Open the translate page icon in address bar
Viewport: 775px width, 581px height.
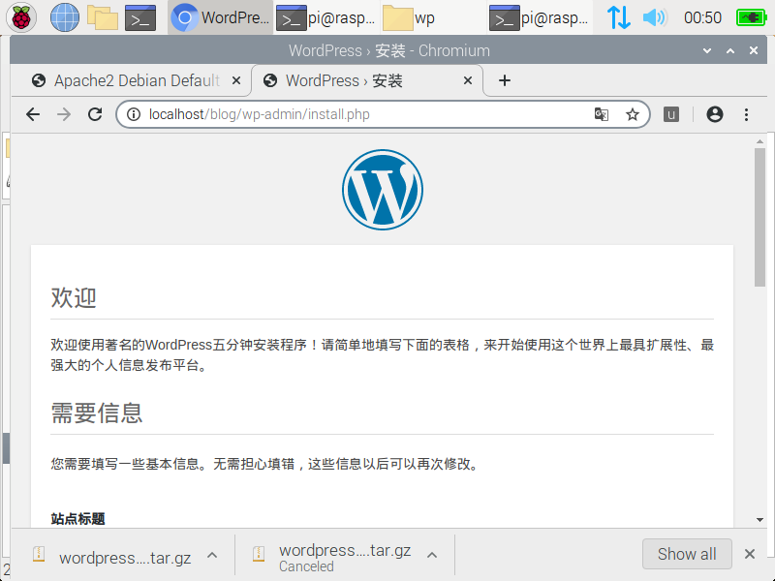(x=602, y=114)
